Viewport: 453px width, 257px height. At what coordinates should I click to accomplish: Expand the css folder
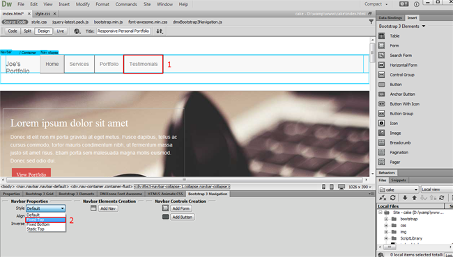click(386, 225)
